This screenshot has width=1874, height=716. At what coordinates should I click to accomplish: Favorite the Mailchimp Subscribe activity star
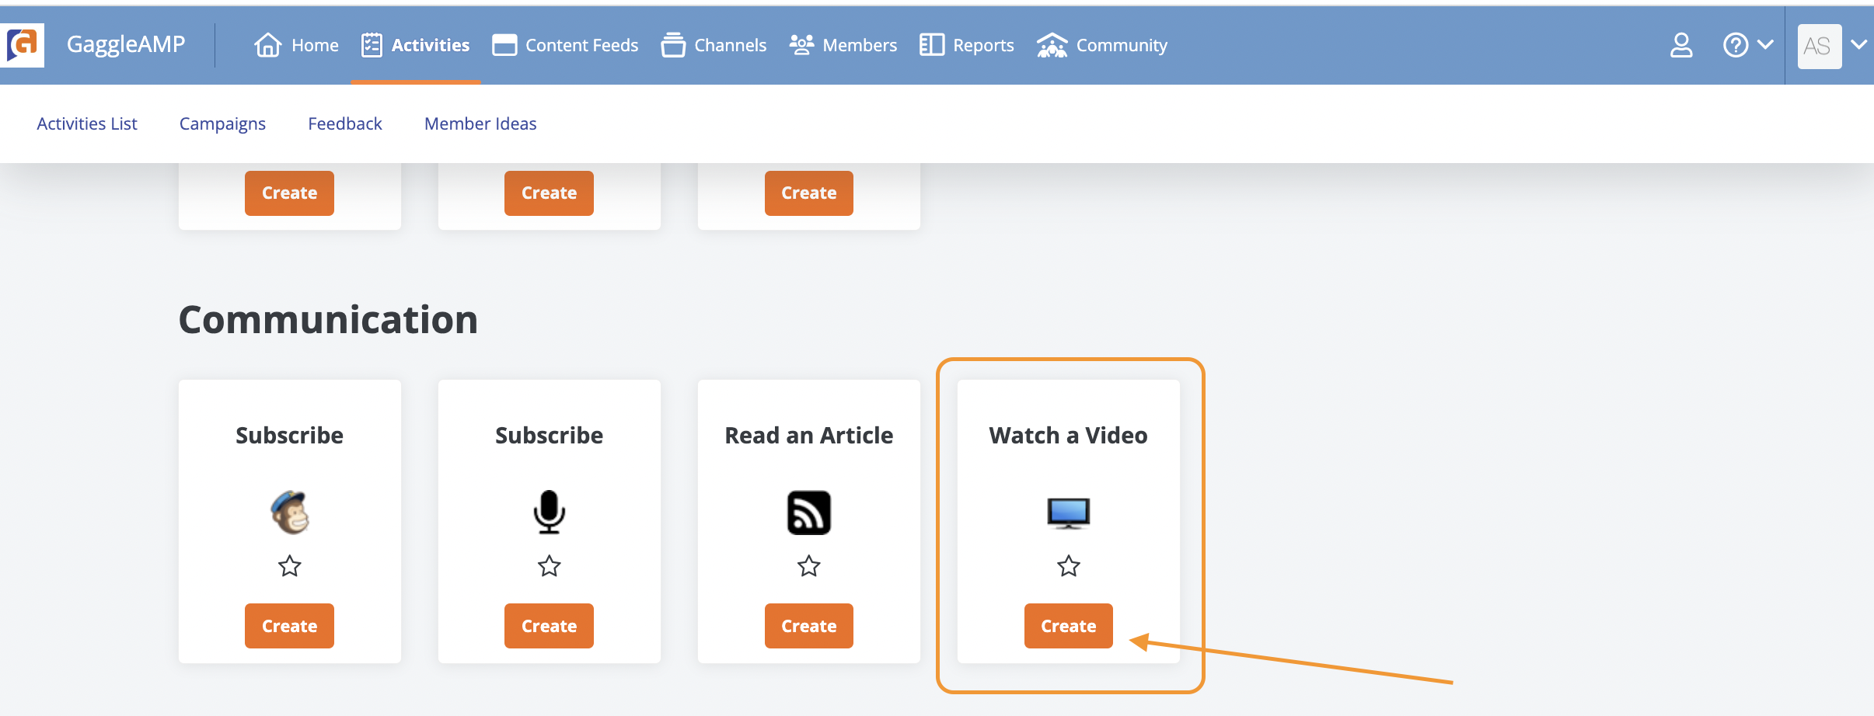pos(290,566)
